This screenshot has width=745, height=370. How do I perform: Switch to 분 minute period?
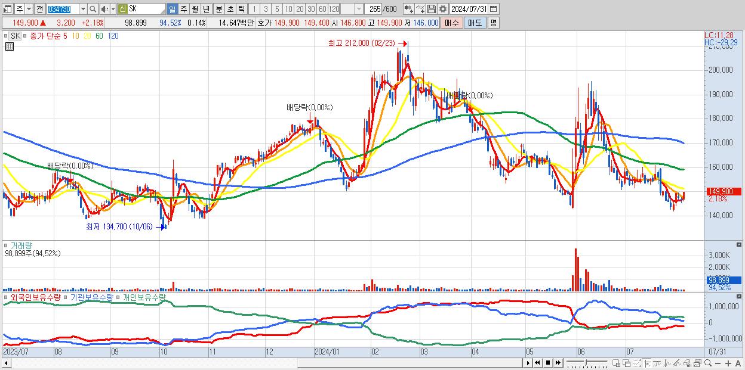pyautogui.click(x=219, y=9)
